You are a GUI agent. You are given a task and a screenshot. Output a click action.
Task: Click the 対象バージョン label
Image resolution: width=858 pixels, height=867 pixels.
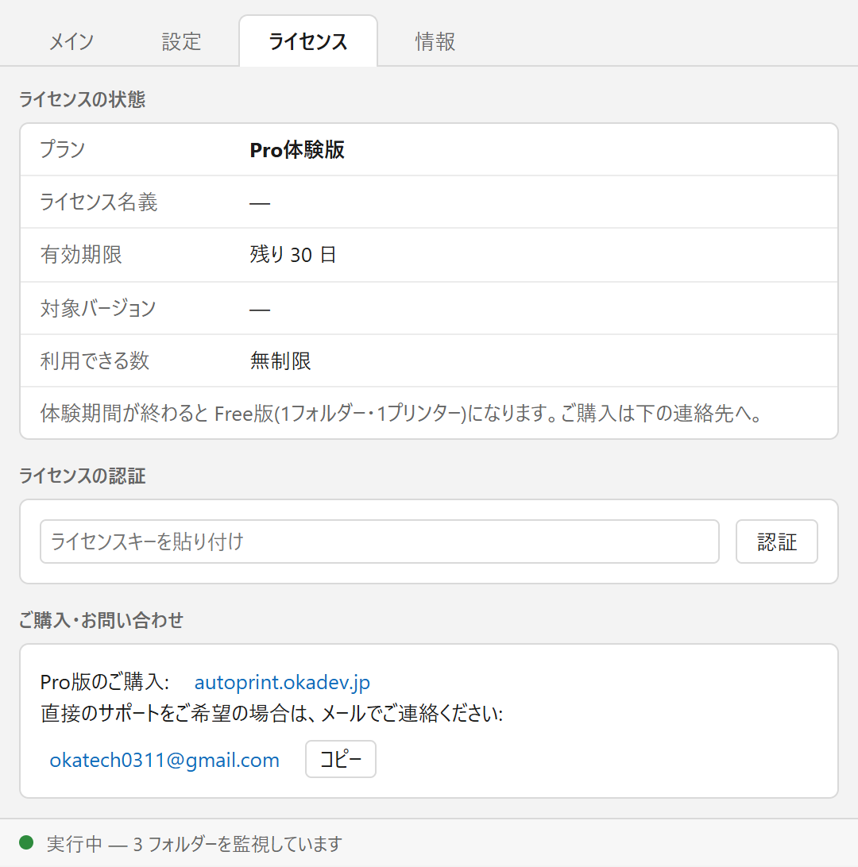(99, 308)
